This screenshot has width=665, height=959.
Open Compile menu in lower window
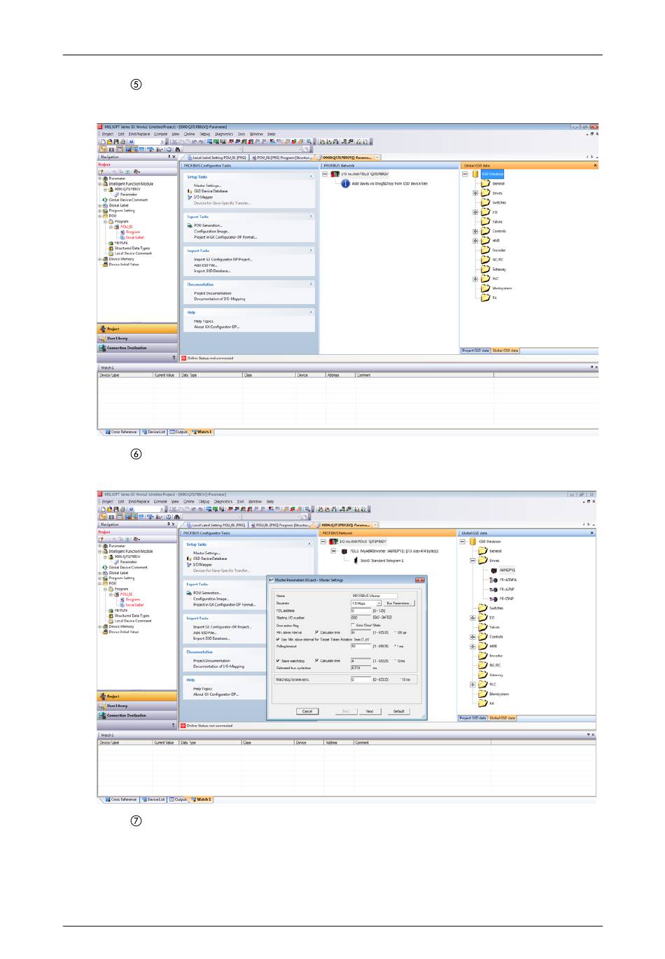pyautogui.click(x=161, y=501)
